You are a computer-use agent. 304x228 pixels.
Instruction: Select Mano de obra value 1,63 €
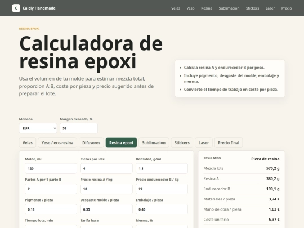click(x=274, y=209)
